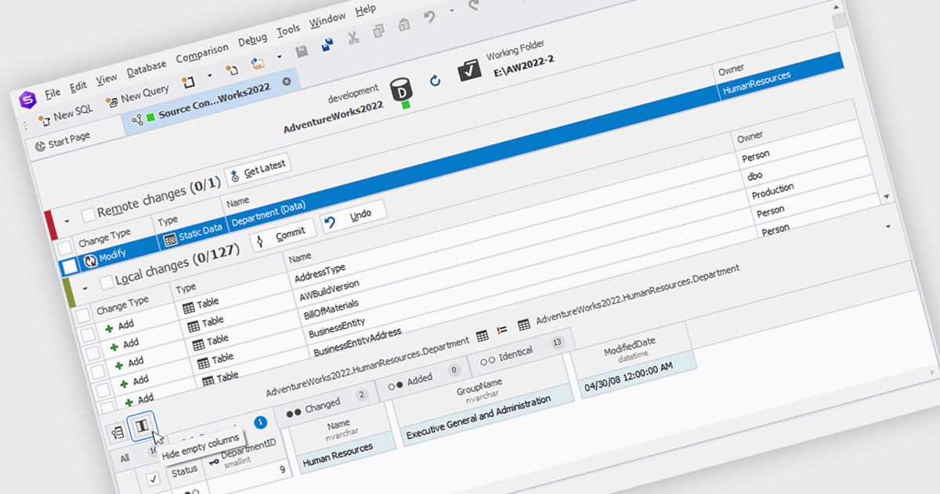This screenshot has width=940, height=494.
Task: Open the File menu
Action: (52, 92)
